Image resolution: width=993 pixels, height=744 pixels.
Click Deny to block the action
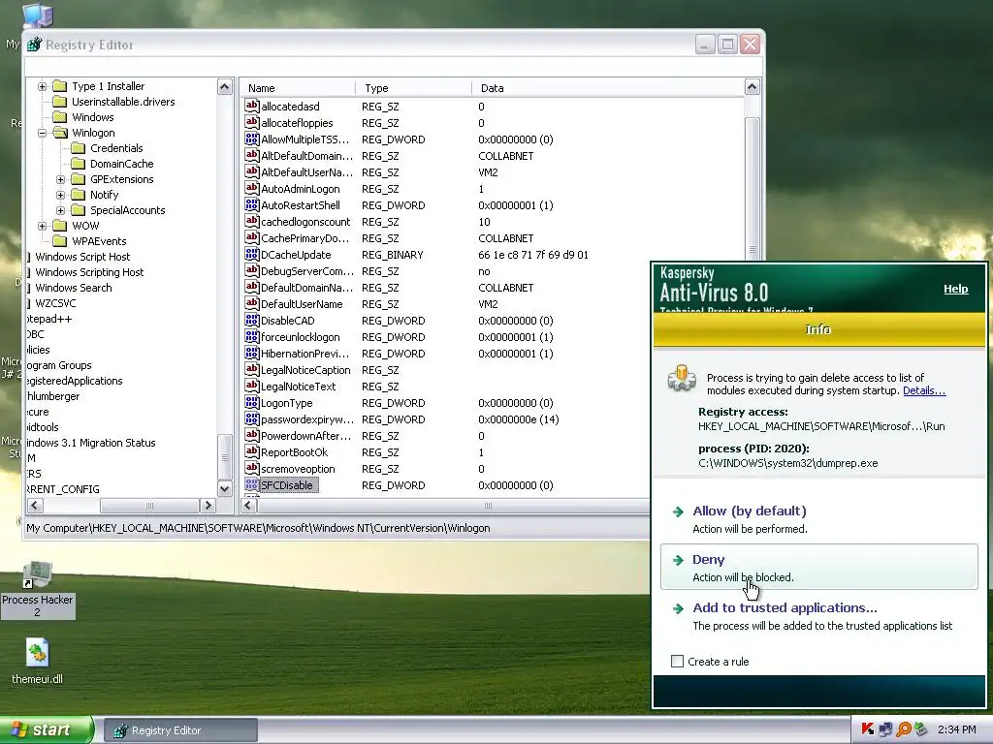(818, 567)
